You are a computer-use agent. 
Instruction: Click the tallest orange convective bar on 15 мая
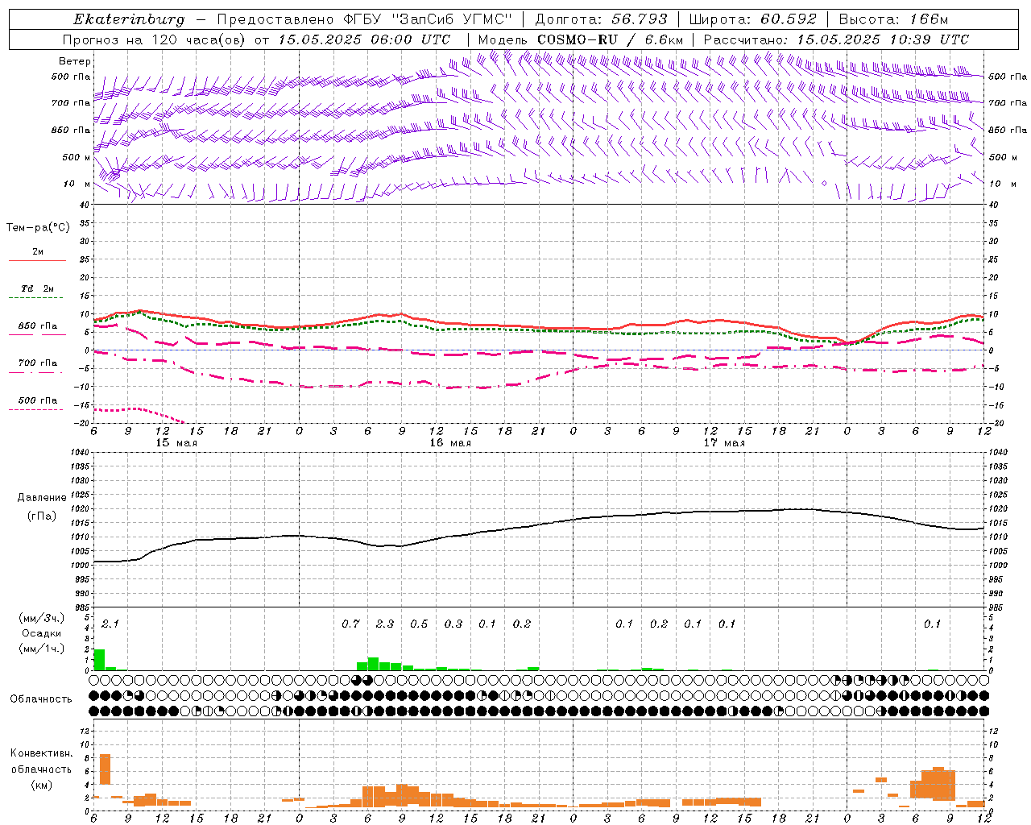coord(106,769)
